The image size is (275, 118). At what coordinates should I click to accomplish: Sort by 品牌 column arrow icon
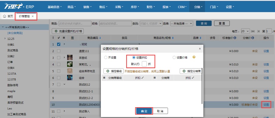coord(200,38)
